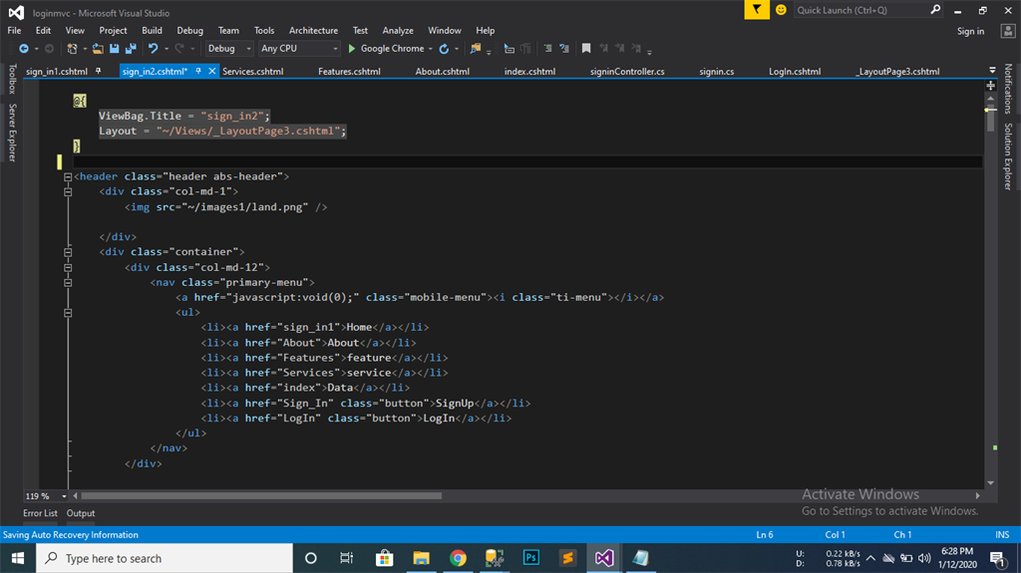Viewport: 1021px width, 573px height.
Task: Collapse the div container code block
Action: tap(68, 252)
